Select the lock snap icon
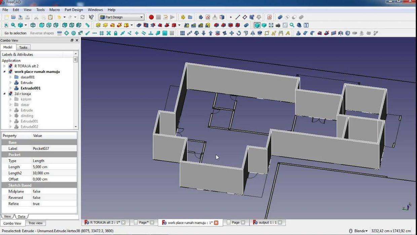This screenshot has height=235, width=417. coord(116,33)
